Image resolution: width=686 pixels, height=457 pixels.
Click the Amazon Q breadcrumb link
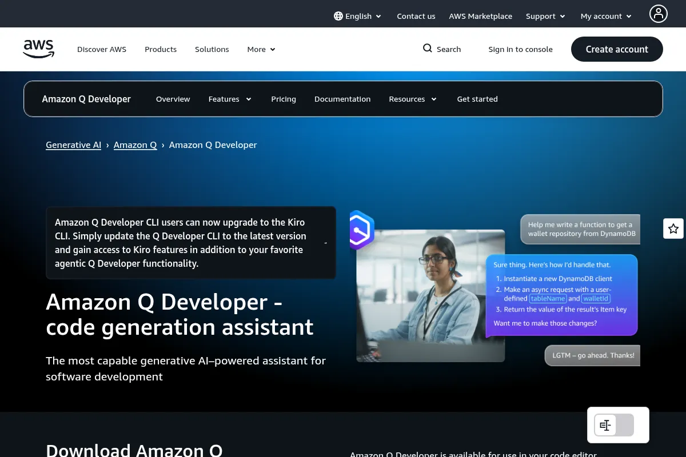(x=135, y=145)
